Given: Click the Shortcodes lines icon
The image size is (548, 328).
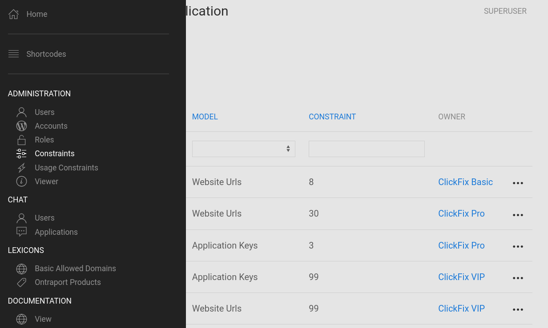Looking at the screenshot, I should click(13, 54).
